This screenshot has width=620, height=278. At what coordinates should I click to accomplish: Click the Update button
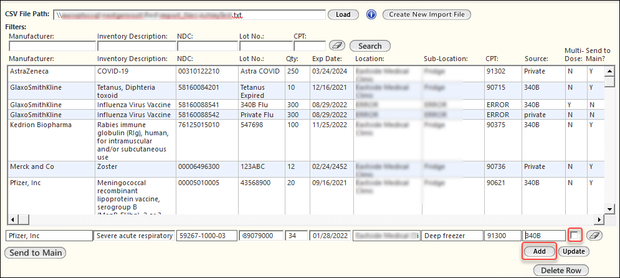pos(574,251)
